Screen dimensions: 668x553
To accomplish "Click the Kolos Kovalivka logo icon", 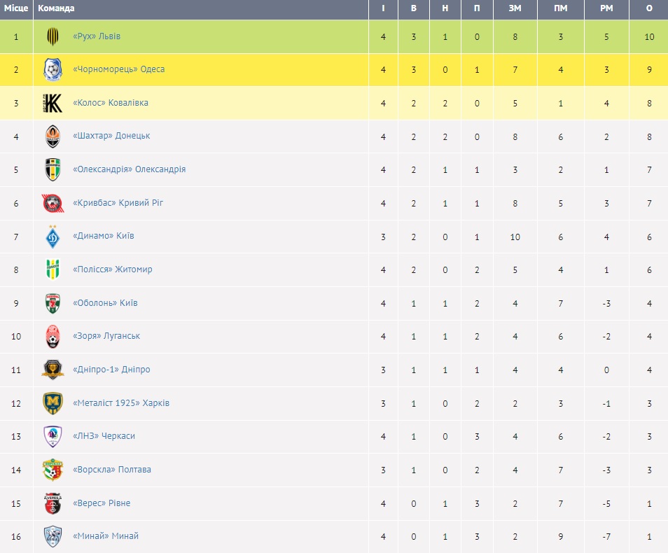I will point(53,103).
